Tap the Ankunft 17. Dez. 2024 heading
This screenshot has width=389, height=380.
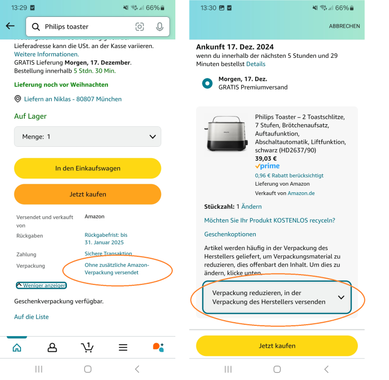[235, 47]
